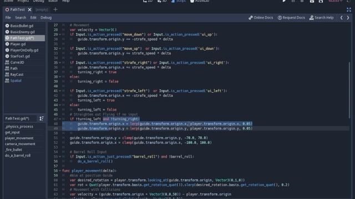The height and width of the screenshot is (199, 355).
Task: Play a custom scene
Action: [321, 1]
